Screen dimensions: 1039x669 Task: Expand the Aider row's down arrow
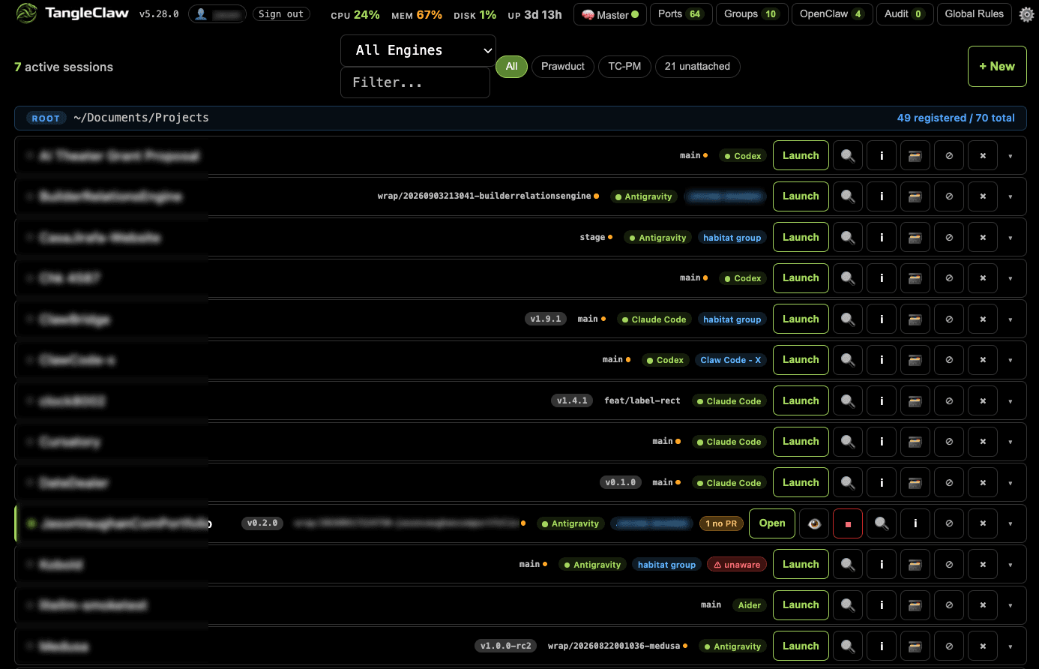click(x=1011, y=605)
